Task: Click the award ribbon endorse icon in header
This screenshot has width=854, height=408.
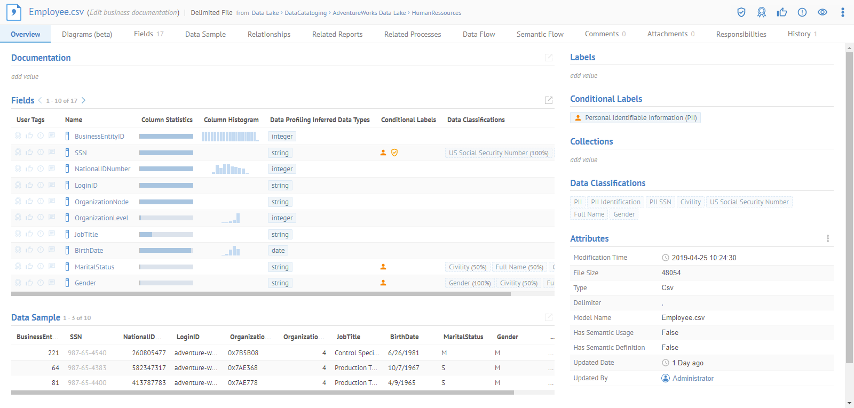Action: coord(761,12)
